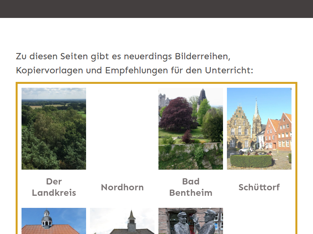Click the intro text about Bilderreihen
Image resolution: width=313 pixels, height=234 pixels.
(135, 63)
